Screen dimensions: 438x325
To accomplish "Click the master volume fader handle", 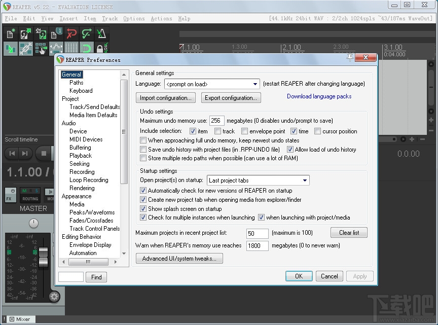I will click(x=43, y=257).
